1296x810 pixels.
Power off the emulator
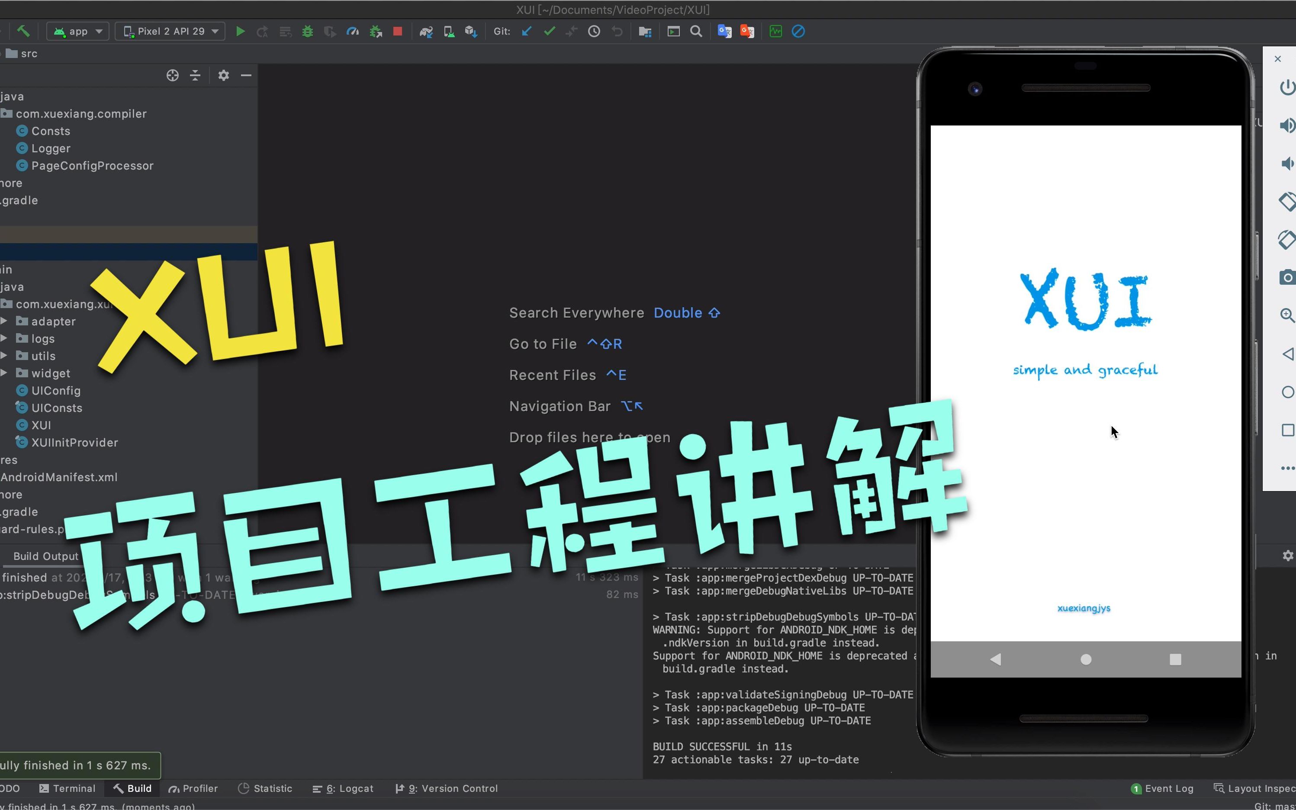pos(1288,87)
